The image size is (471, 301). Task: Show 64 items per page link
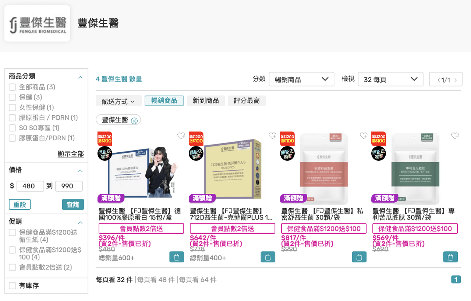pyautogui.click(x=198, y=280)
